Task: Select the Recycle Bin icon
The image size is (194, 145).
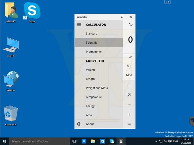Action: [x=11, y=116]
